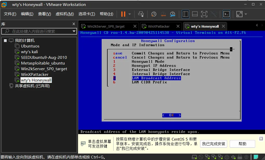
Task: Collapse the 我的计算机 tree node
Action: pos(5,41)
